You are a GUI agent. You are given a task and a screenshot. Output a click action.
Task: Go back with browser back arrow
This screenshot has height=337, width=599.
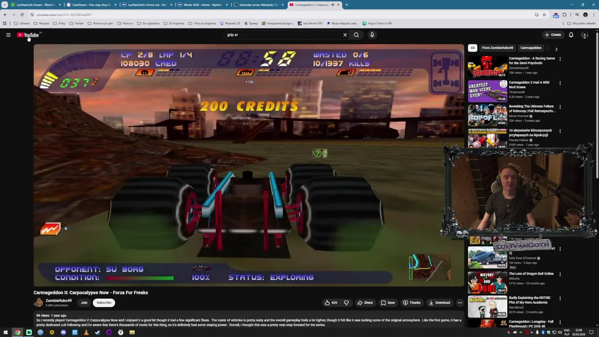5,15
